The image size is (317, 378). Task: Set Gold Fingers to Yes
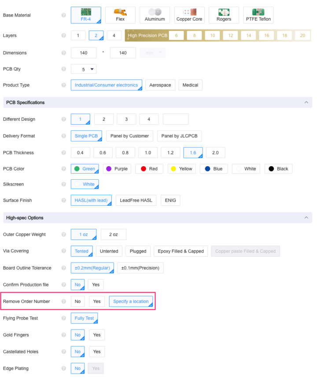[97, 335]
